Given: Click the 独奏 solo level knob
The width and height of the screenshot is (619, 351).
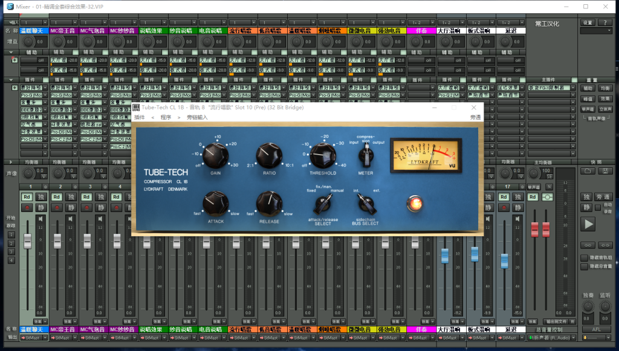Looking at the screenshot, I should (588, 306).
